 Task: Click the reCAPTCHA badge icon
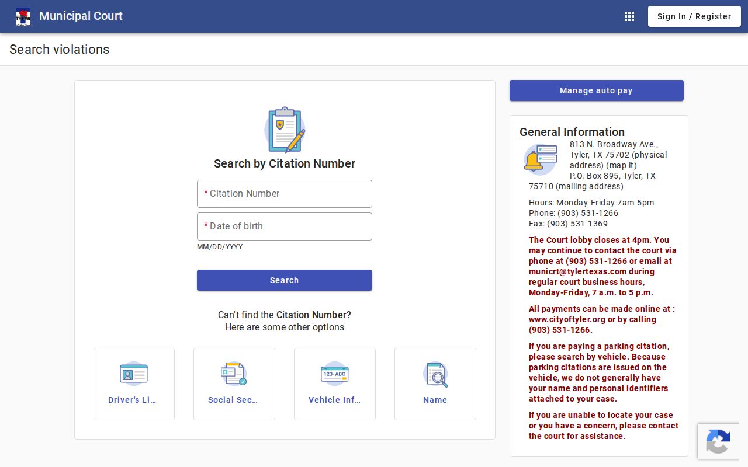coord(718,441)
